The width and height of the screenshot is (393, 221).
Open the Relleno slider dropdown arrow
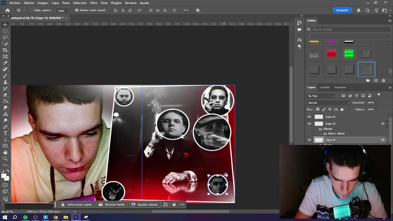(x=378, y=109)
